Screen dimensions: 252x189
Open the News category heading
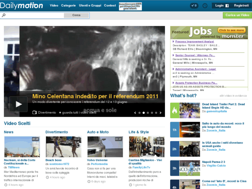coord(9,132)
